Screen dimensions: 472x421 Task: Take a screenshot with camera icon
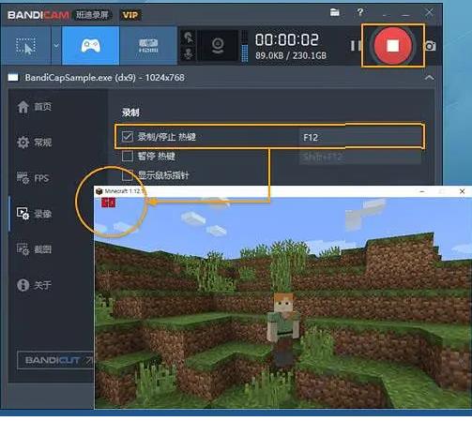click(x=431, y=46)
